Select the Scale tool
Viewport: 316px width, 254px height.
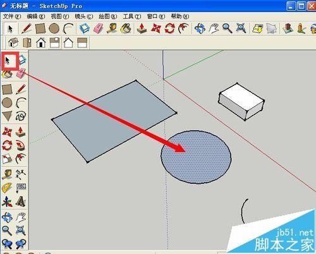coord(7,159)
